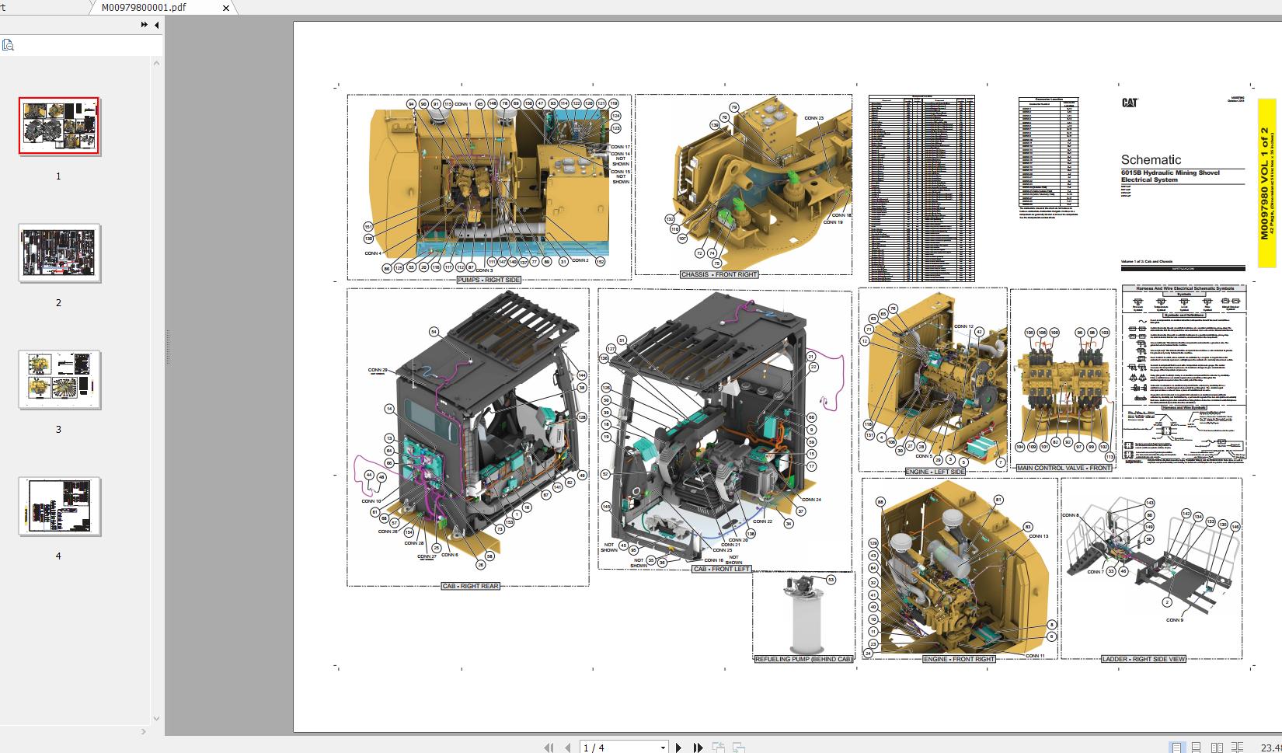Jump to the last page using the arrow icon
1282x753 pixels.
697,747
